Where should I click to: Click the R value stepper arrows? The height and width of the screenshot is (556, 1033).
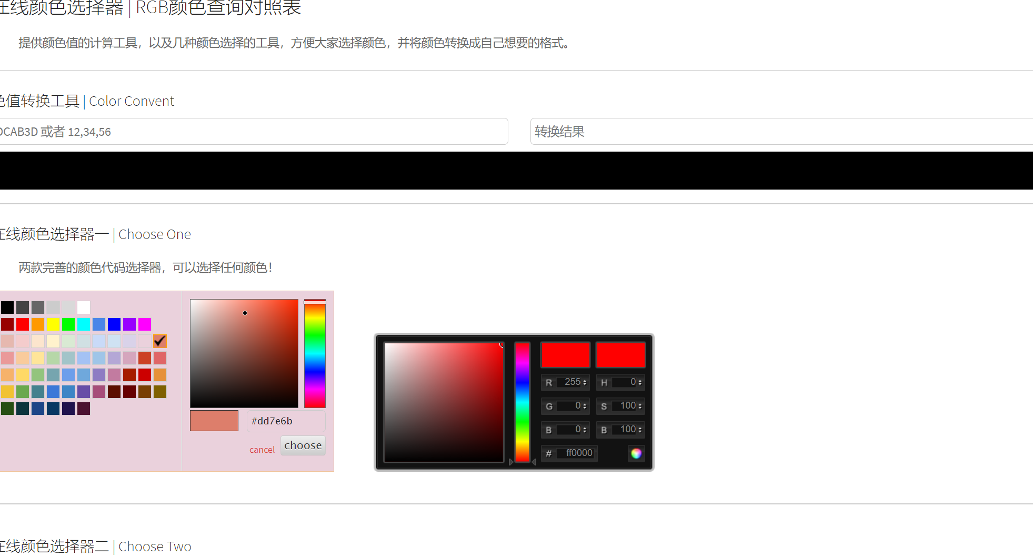pos(585,383)
